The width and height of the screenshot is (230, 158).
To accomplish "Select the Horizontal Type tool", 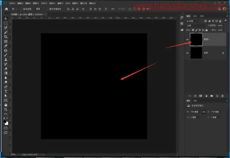I will tap(6, 91).
